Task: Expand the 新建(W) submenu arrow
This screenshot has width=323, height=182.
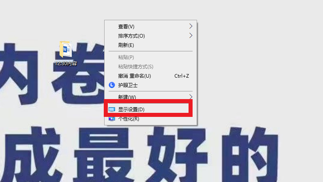Action: point(191,97)
